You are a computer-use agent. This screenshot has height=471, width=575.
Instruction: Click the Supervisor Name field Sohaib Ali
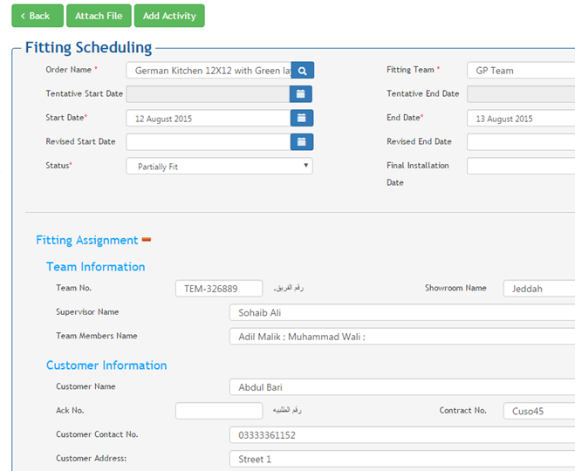[x=401, y=312]
